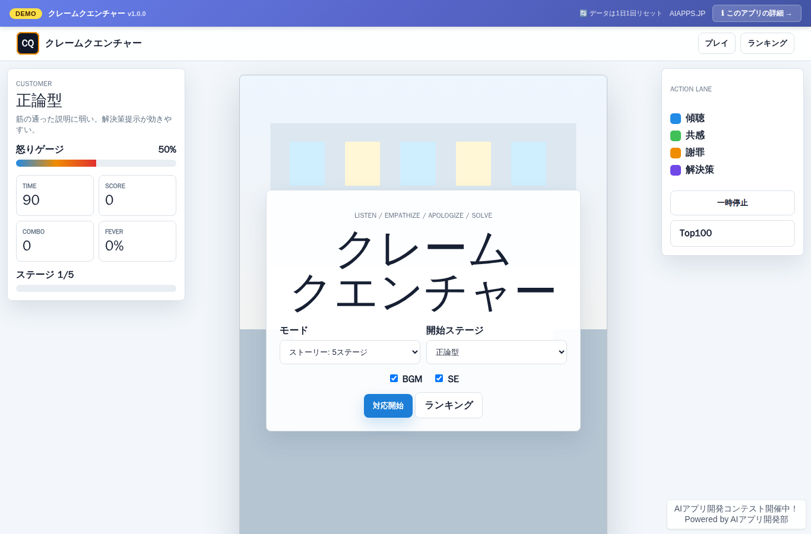Click the クレームクエンチャー header title
The image size is (811, 534).
pyautogui.click(x=93, y=43)
